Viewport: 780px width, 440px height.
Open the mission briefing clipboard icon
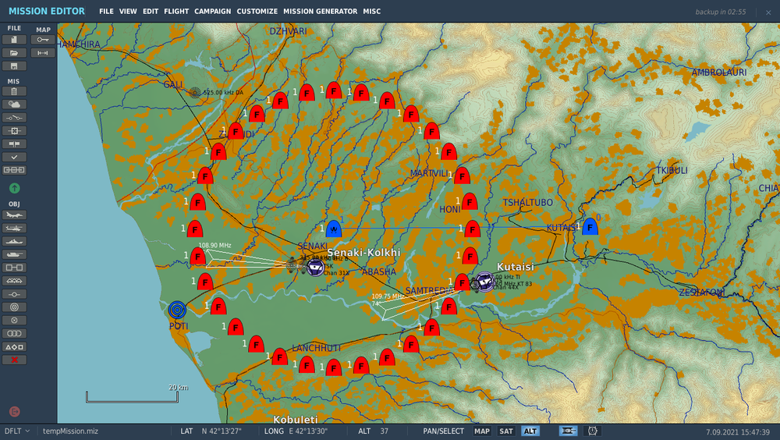pos(14,91)
